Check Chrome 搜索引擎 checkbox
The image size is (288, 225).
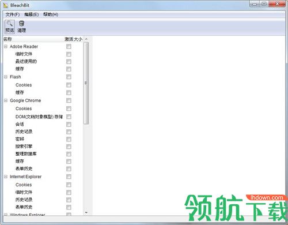pyautogui.click(x=69, y=147)
